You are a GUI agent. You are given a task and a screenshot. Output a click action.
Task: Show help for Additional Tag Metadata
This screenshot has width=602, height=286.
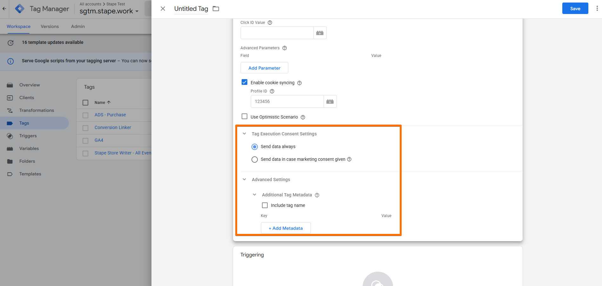pos(317,195)
